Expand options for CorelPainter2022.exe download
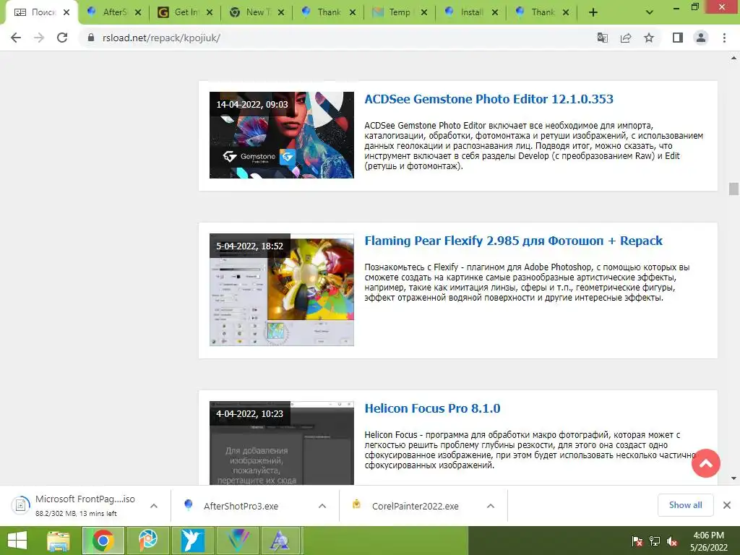740x555 pixels. pos(491,506)
